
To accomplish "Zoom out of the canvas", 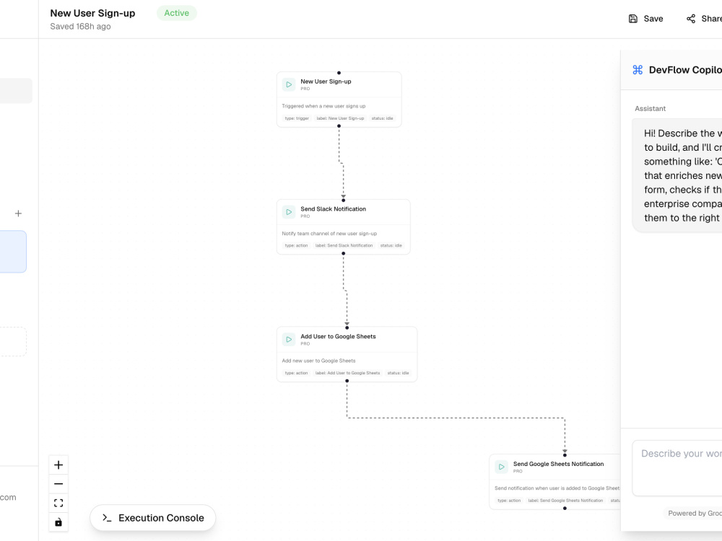I will pos(58,484).
